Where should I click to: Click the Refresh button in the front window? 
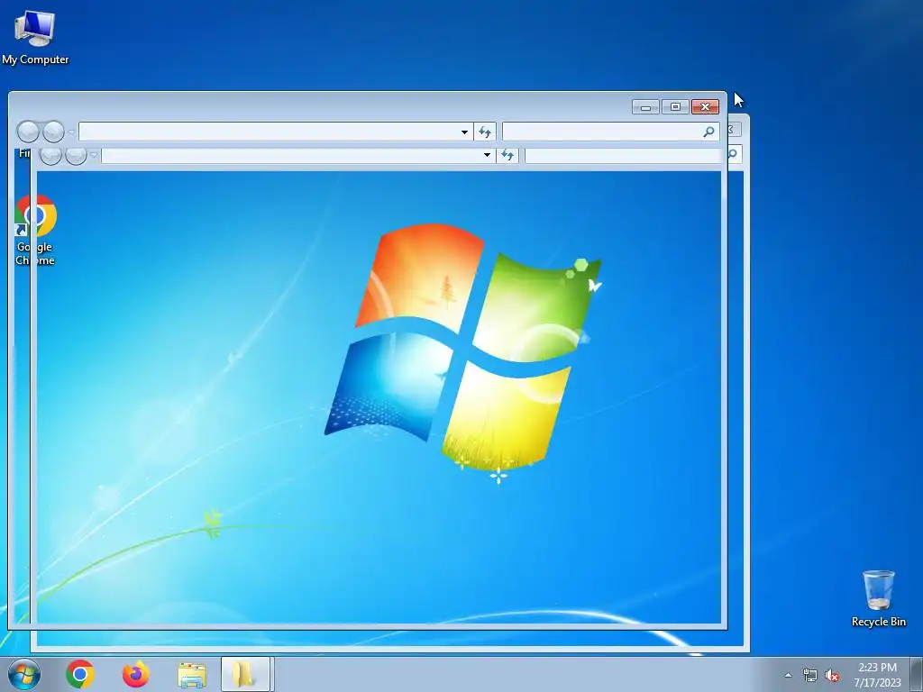coord(485,132)
